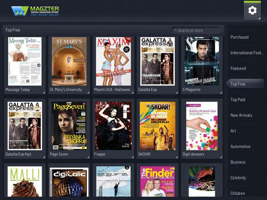This screenshot has width=267, height=200.
Task: Expand corner arrow on Galatta Exp Hyd card
Action: 44,157
